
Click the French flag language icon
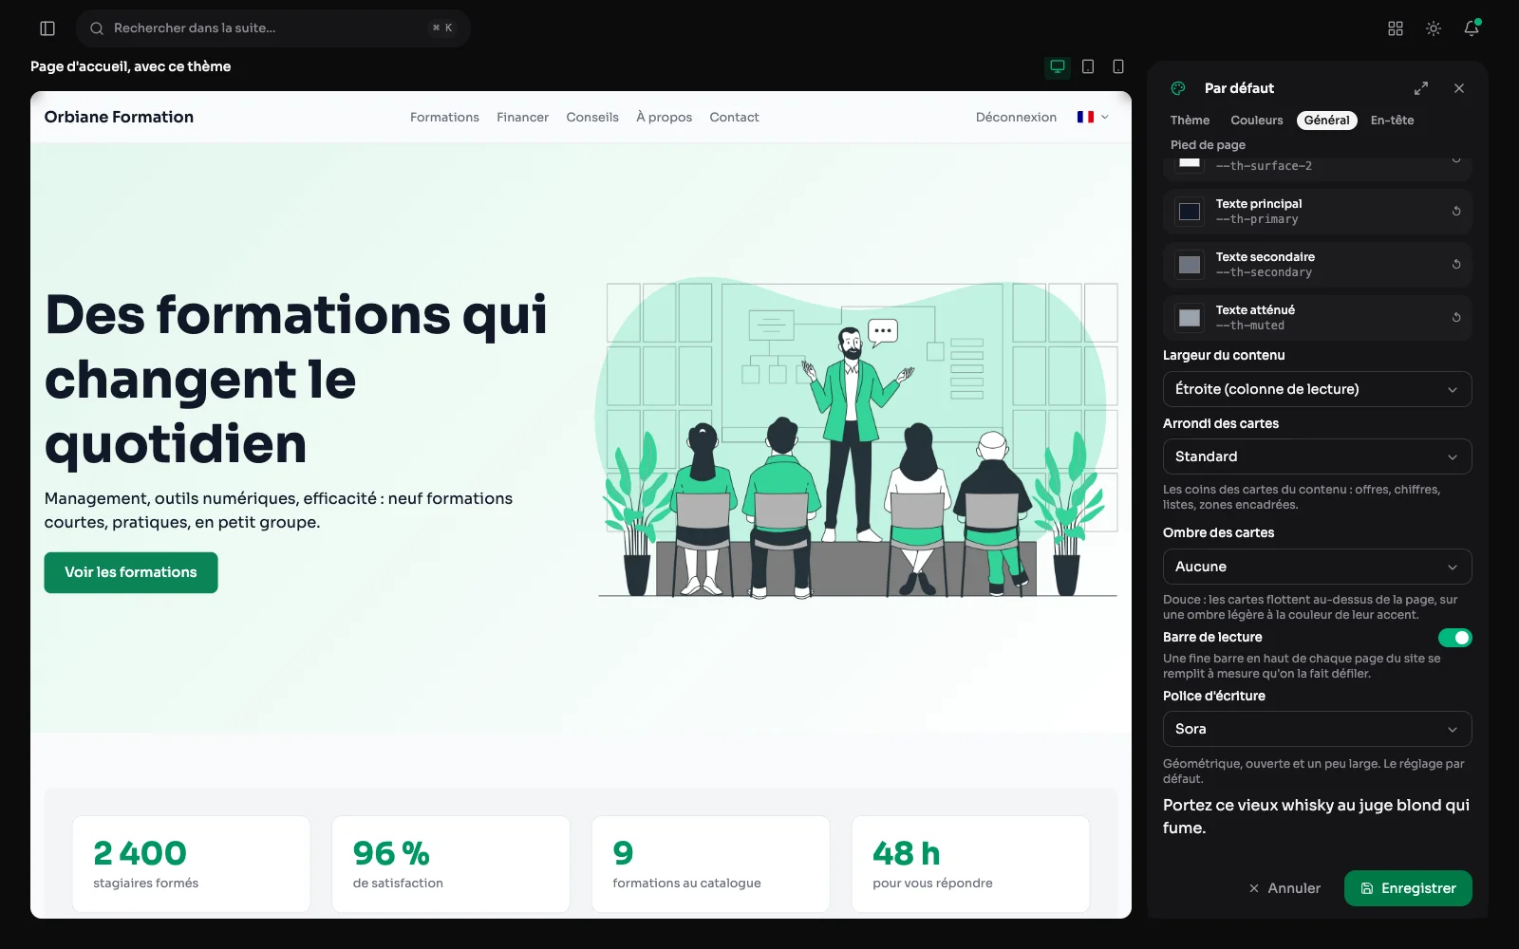pyautogui.click(x=1085, y=117)
